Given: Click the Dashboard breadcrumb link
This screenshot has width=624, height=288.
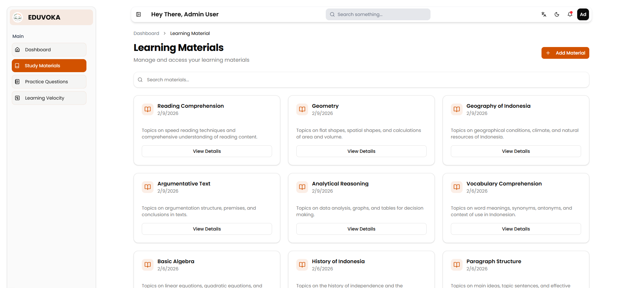Looking at the screenshot, I should 146,33.
